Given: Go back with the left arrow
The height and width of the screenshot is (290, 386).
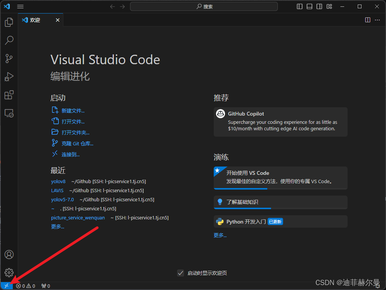Looking at the screenshot, I should (x=112, y=7).
